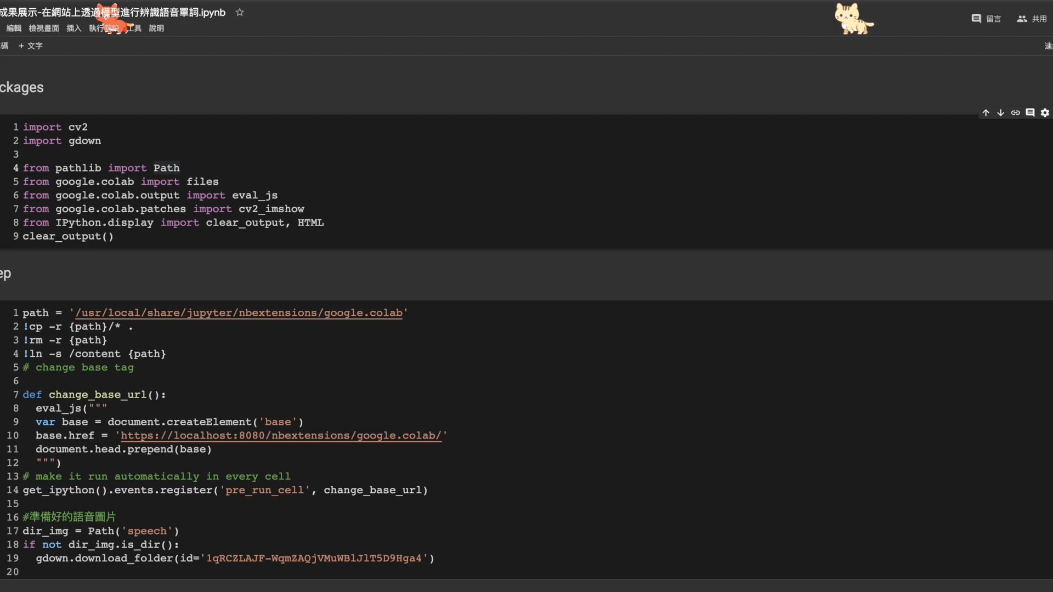
Task: Open cell settings gear icon
Action: [x=1045, y=112]
